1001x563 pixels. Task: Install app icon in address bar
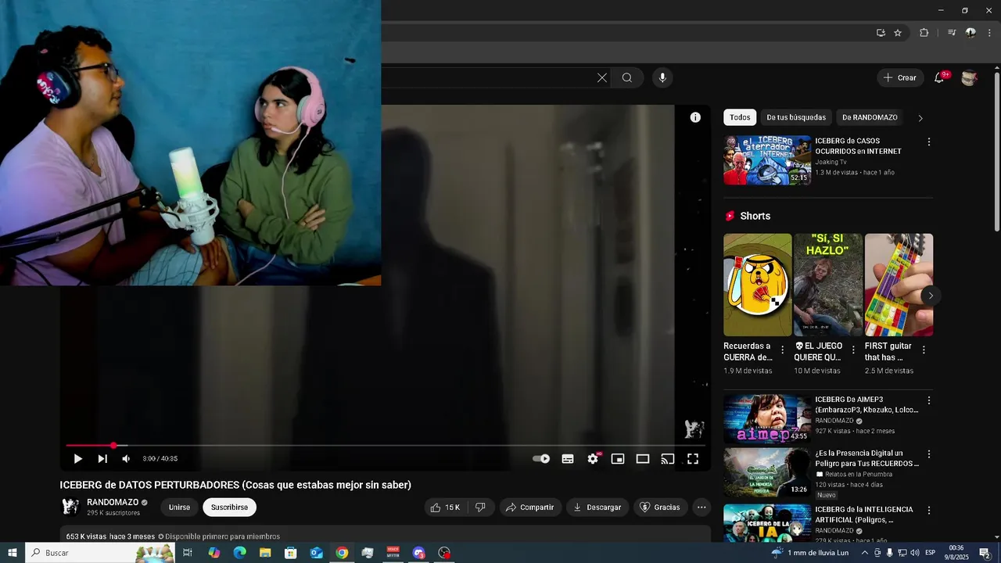click(881, 33)
